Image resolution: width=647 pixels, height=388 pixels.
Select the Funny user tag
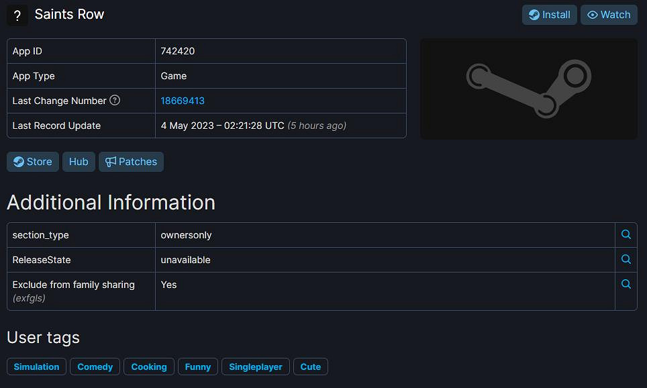pyautogui.click(x=198, y=367)
